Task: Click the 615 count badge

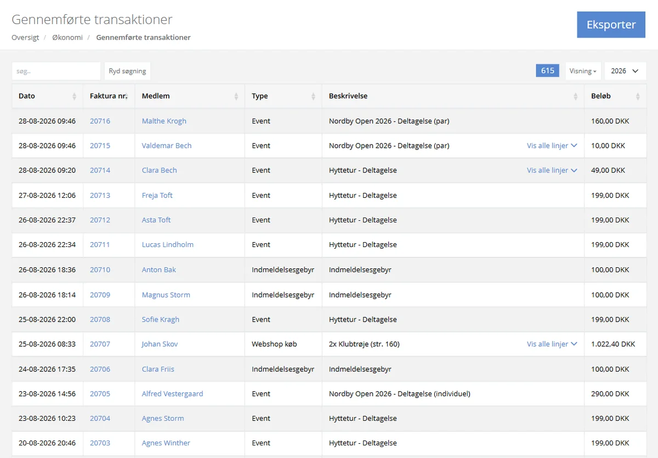Action: click(547, 71)
